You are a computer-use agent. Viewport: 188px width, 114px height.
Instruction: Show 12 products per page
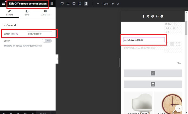(167, 28)
